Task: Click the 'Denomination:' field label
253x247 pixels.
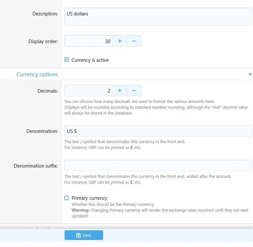Action: [x=42, y=131]
